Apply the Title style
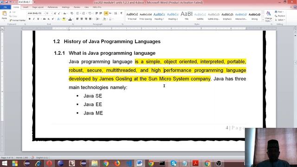This screenshot has width=297, height=167. tap(187, 16)
